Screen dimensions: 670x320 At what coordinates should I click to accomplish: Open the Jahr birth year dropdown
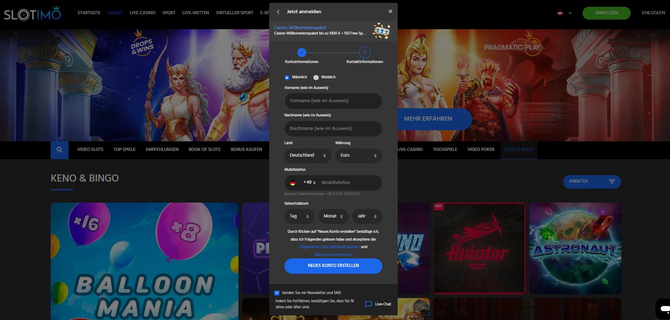(x=367, y=216)
